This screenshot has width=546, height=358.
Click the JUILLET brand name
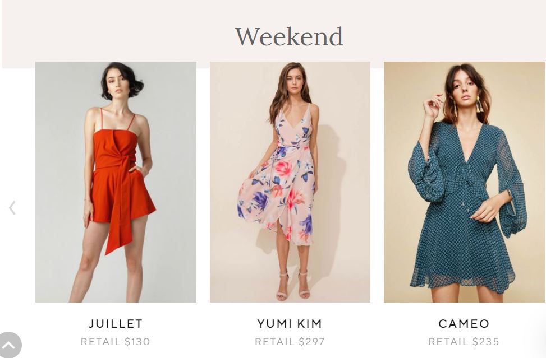point(116,324)
